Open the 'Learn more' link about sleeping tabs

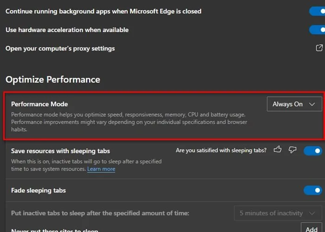click(x=101, y=169)
